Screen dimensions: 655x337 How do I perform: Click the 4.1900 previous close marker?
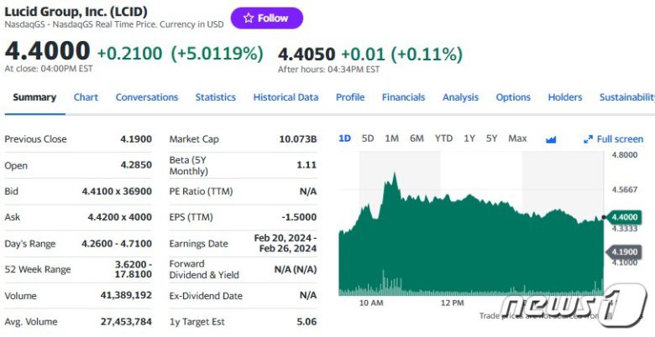(625, 251)
